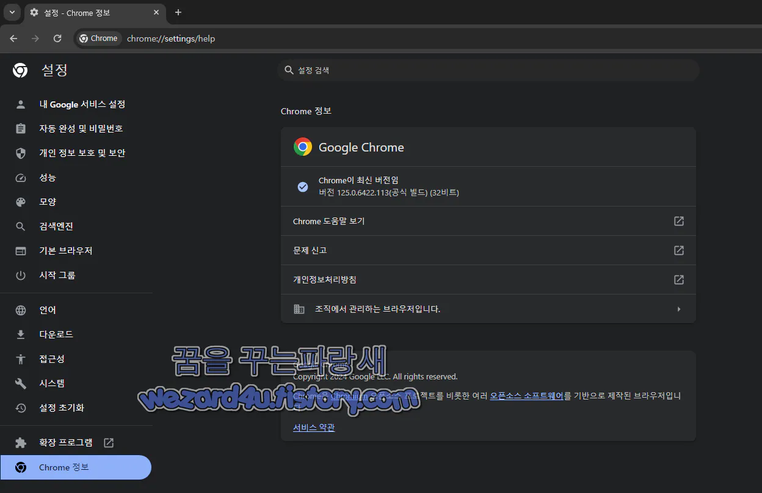Click the accessibility figure icon for 접근성
The width and height of the screenshot is (762, 493).
click(21, 359)
